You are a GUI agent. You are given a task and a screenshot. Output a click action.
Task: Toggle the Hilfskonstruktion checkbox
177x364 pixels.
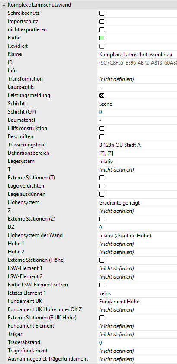(102, 128)
